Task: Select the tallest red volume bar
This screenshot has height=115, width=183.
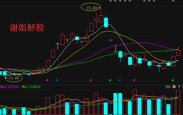Action: tap(135, 102)
